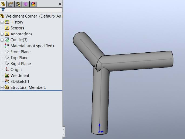Click the filter icon in tree search
Screen dimensions: 185x139
coord(3,10)
